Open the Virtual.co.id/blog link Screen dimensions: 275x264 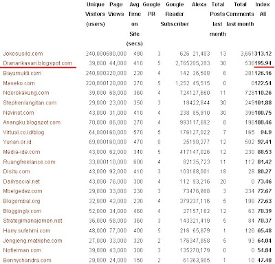click(x=23, y=132)
